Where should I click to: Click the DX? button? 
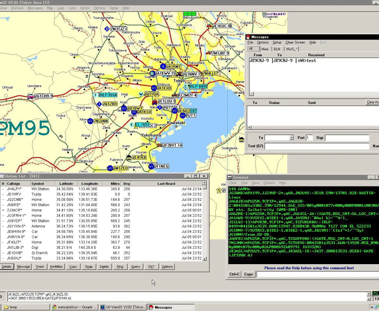(151, 267)
